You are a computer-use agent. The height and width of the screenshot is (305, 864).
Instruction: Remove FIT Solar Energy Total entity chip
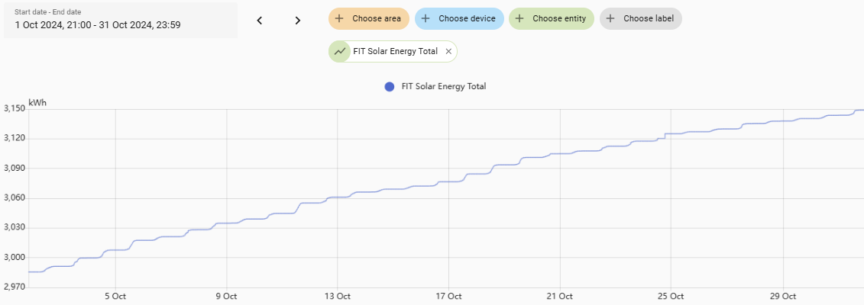click(448, 52)
